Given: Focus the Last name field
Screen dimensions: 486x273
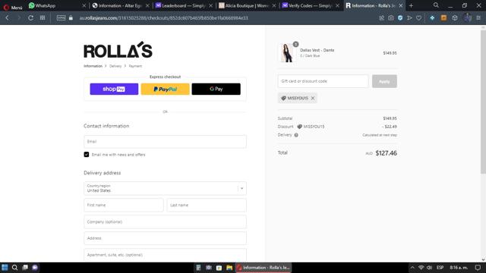Looking at the screenshot, I should pyautogui.click(x=207, y=206).
